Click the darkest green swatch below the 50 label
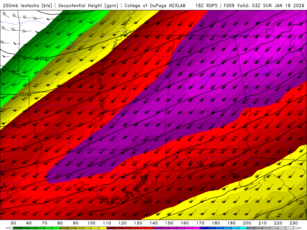 (17, 228)
